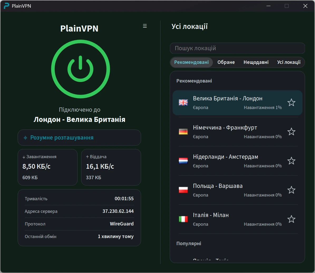315x273 pixels.
Task: Favorite Німеччина - Франкфурт with star
Action: tap(291, 132)
